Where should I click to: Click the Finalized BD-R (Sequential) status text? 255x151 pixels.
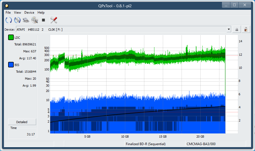tap(145, 144)
